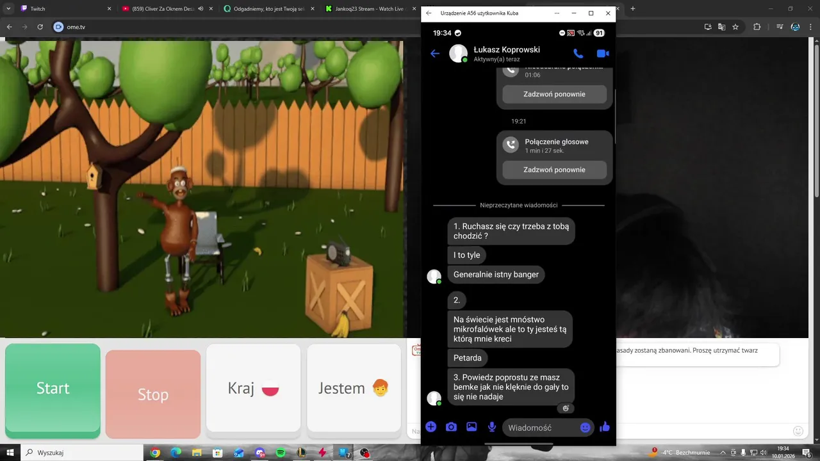Open Spotify from the taskbar
820x461 pixels.
click(281, 453)
